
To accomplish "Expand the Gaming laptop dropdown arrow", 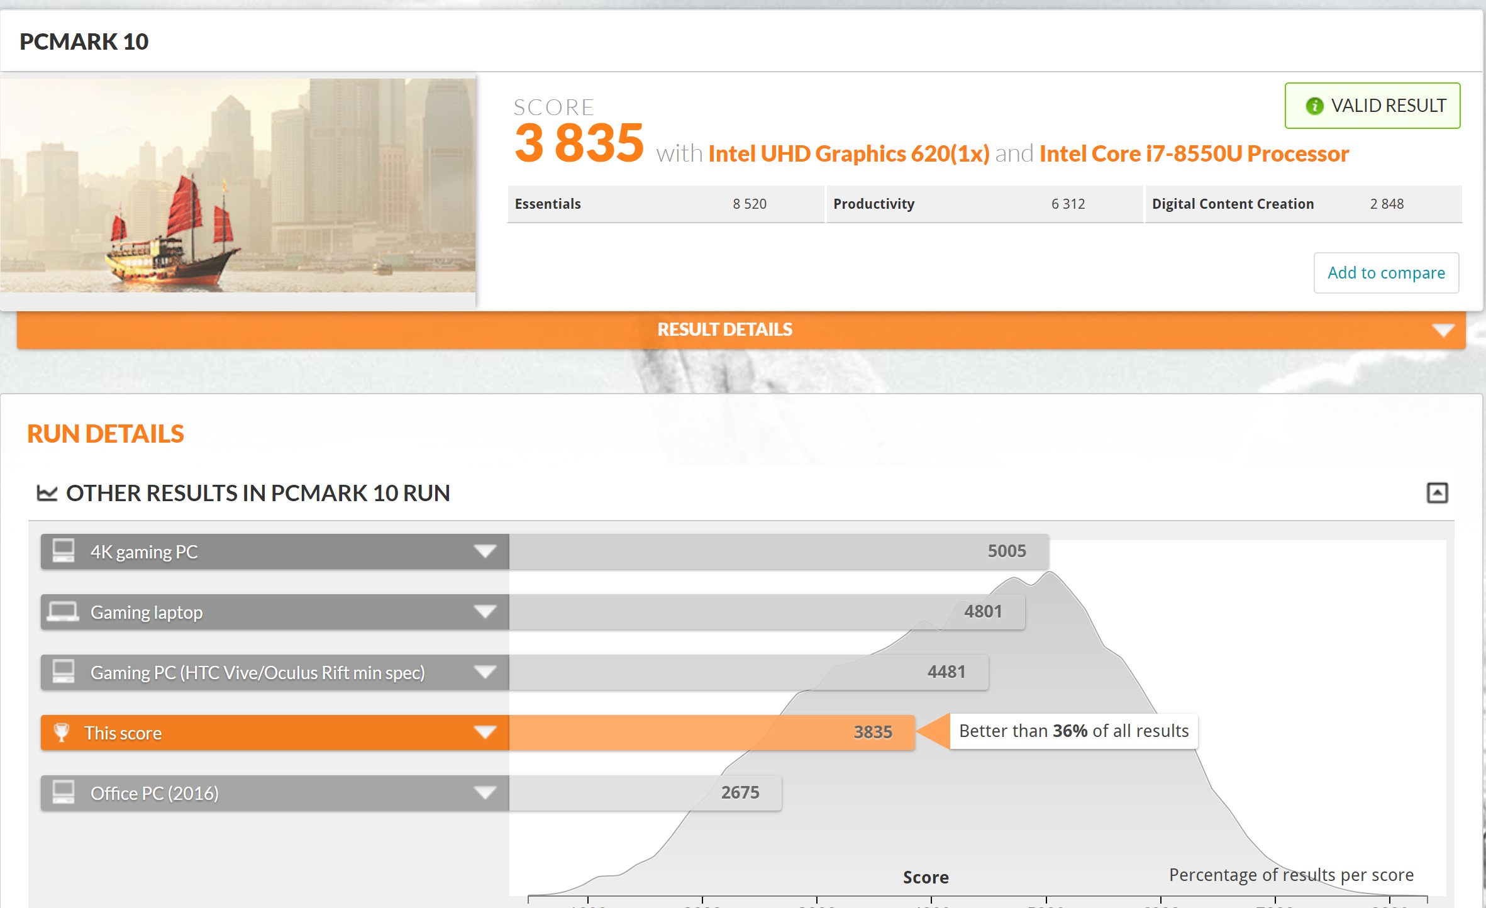I will pyautogui.click(x=485, y=612).
